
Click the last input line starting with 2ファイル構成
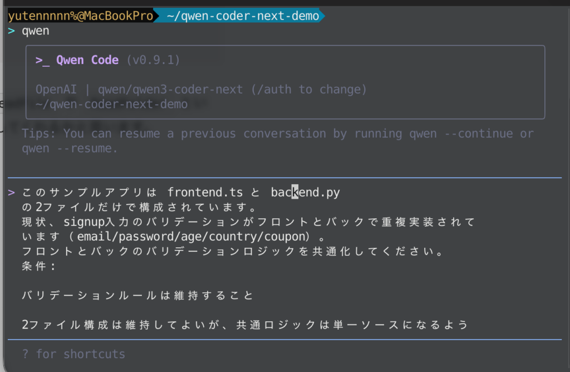[x=245, y=325]
